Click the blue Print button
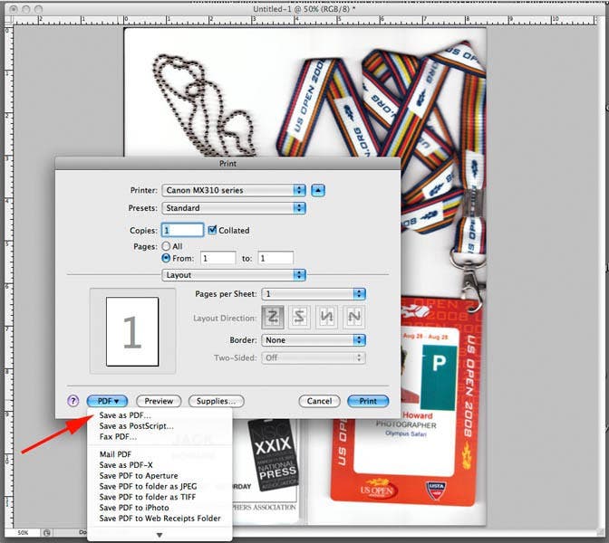Screen dimensions: 609x543 pyautogui.click(x=367, y=401)
